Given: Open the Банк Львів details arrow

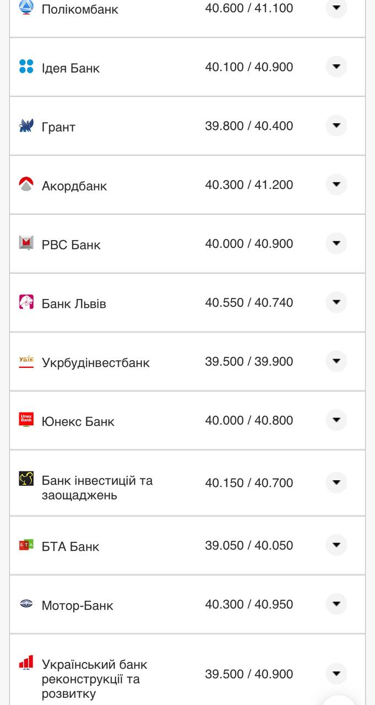Looking at the screenshot, I should coord(336,302).
